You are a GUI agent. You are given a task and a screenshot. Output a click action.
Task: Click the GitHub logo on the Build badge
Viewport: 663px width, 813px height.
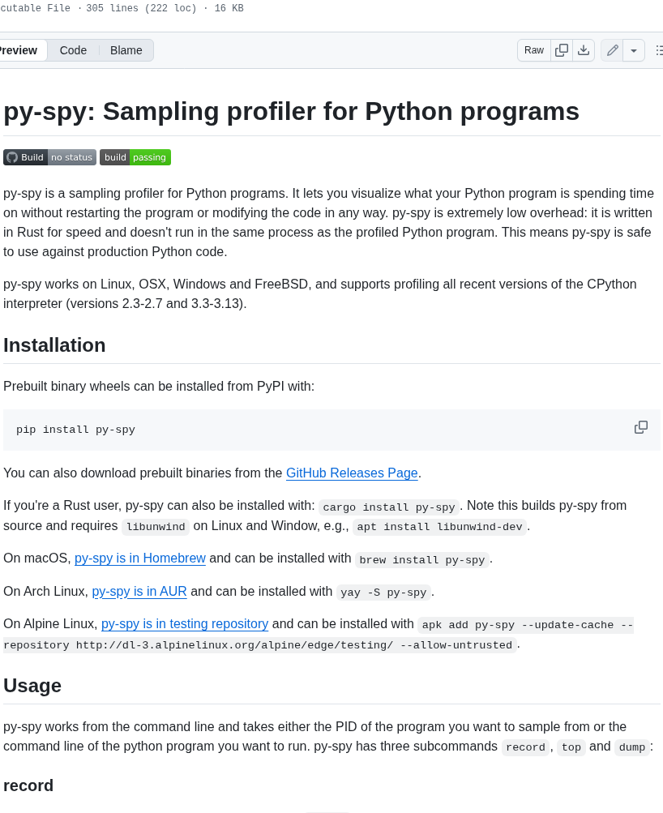[10, 156]
